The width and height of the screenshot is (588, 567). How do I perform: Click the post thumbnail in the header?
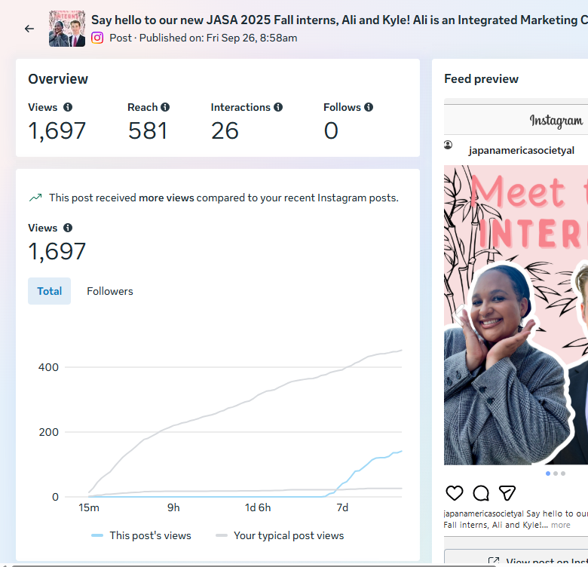click(67, 29)
